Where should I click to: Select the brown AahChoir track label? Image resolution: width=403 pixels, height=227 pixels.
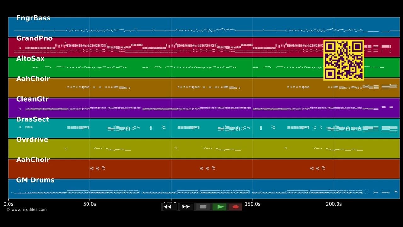point(33,79)
